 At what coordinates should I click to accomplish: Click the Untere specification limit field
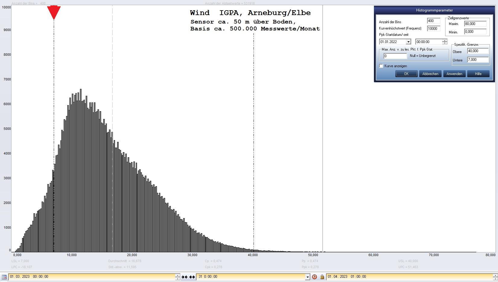(x=477, y=60)
